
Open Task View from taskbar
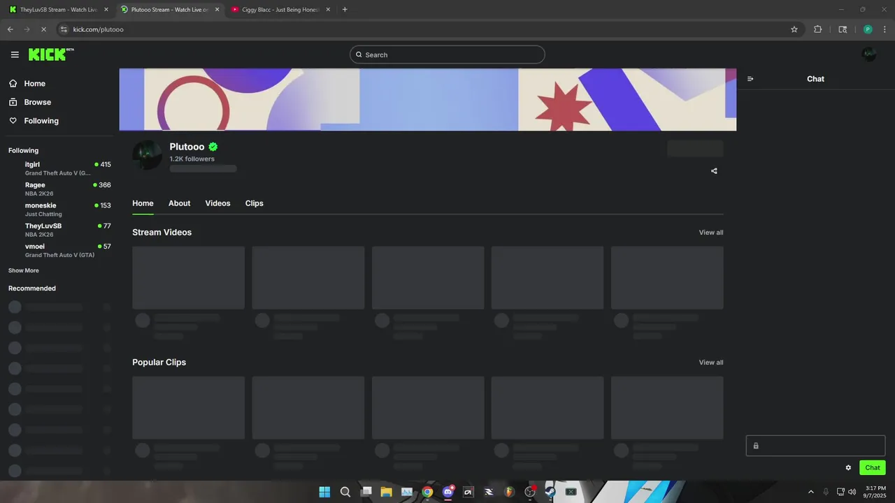click(366, 492)
